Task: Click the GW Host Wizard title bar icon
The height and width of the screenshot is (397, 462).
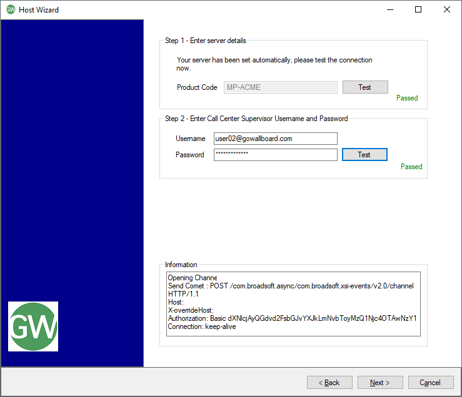Action: pos(11,9)
